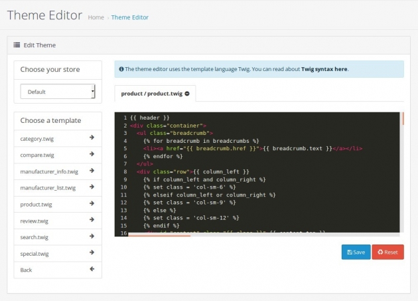Click the Theme Editor breadcrumb link
The width and height of the screenshot is (418, 301).
pyautogui.click(x=130, y=17)
